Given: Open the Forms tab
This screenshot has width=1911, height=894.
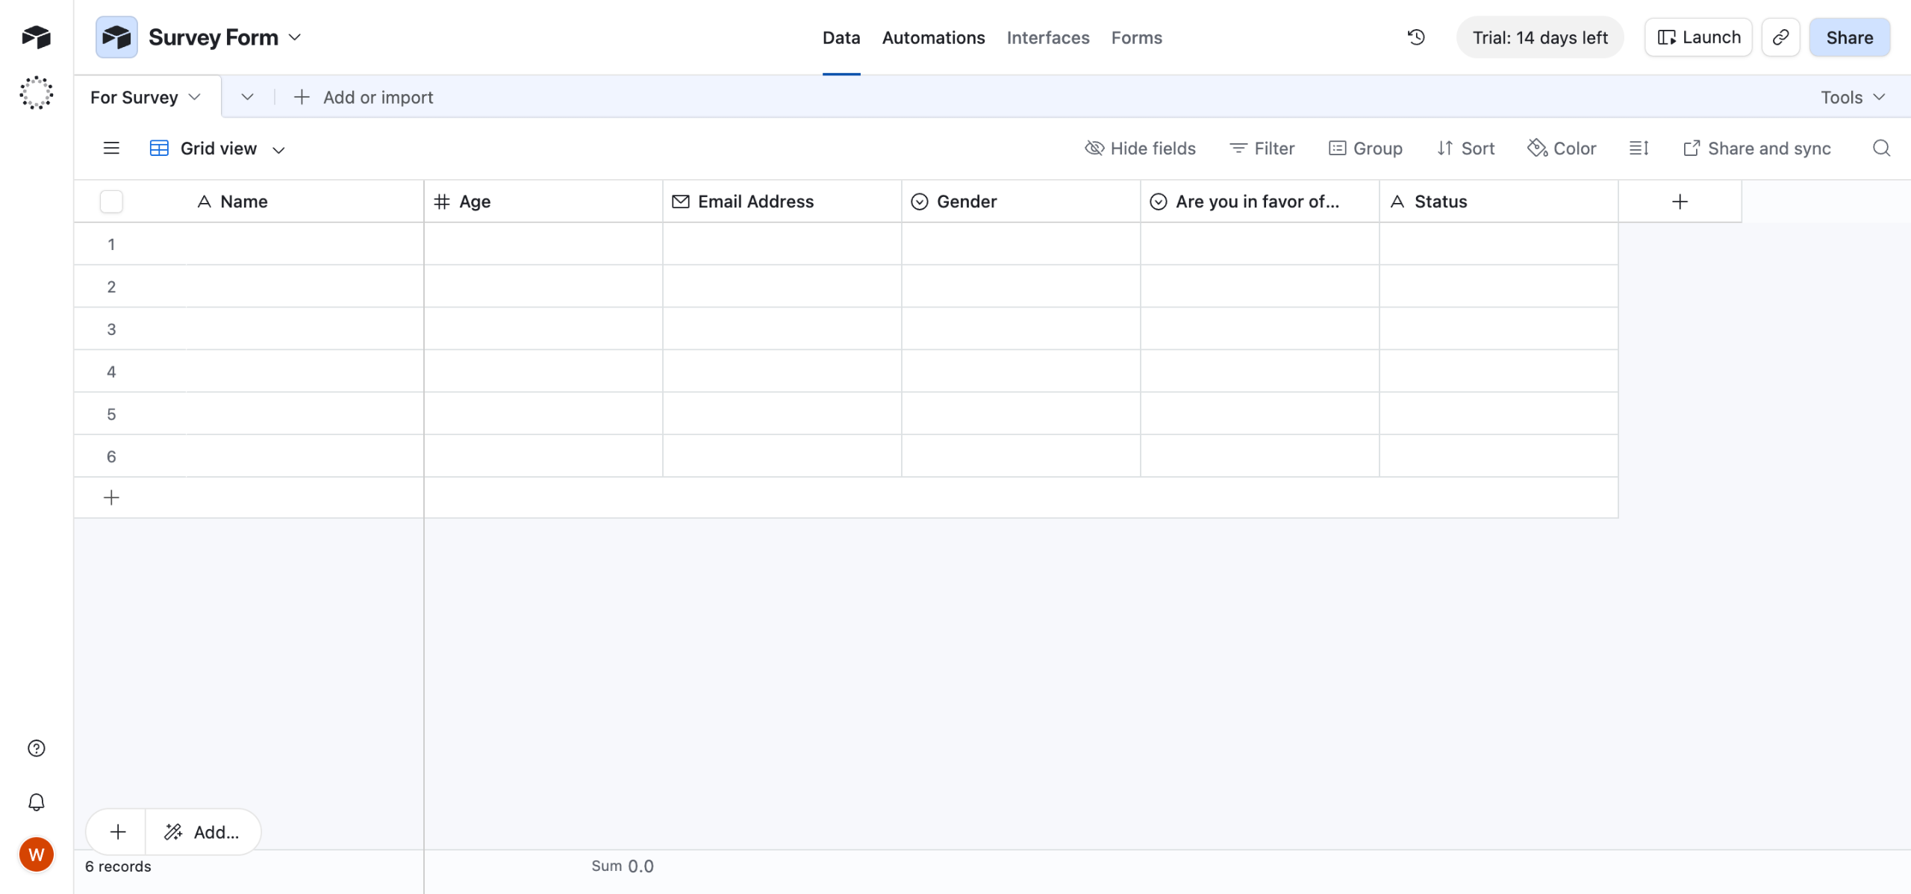Looking at the screenshot, I should [1136, 37].
